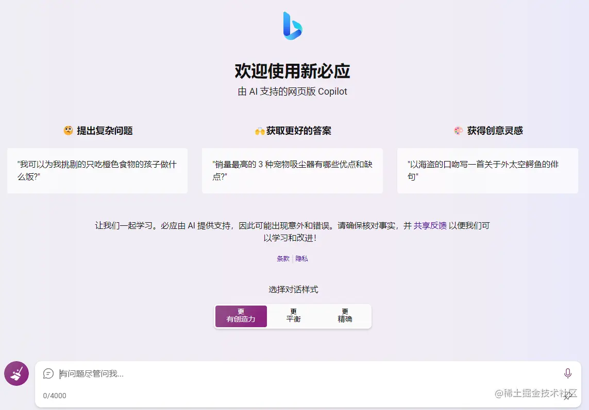This screenshot has height=410, width=589.
Task: Click the 欢迎使用新必应 title
Action: 292,71
